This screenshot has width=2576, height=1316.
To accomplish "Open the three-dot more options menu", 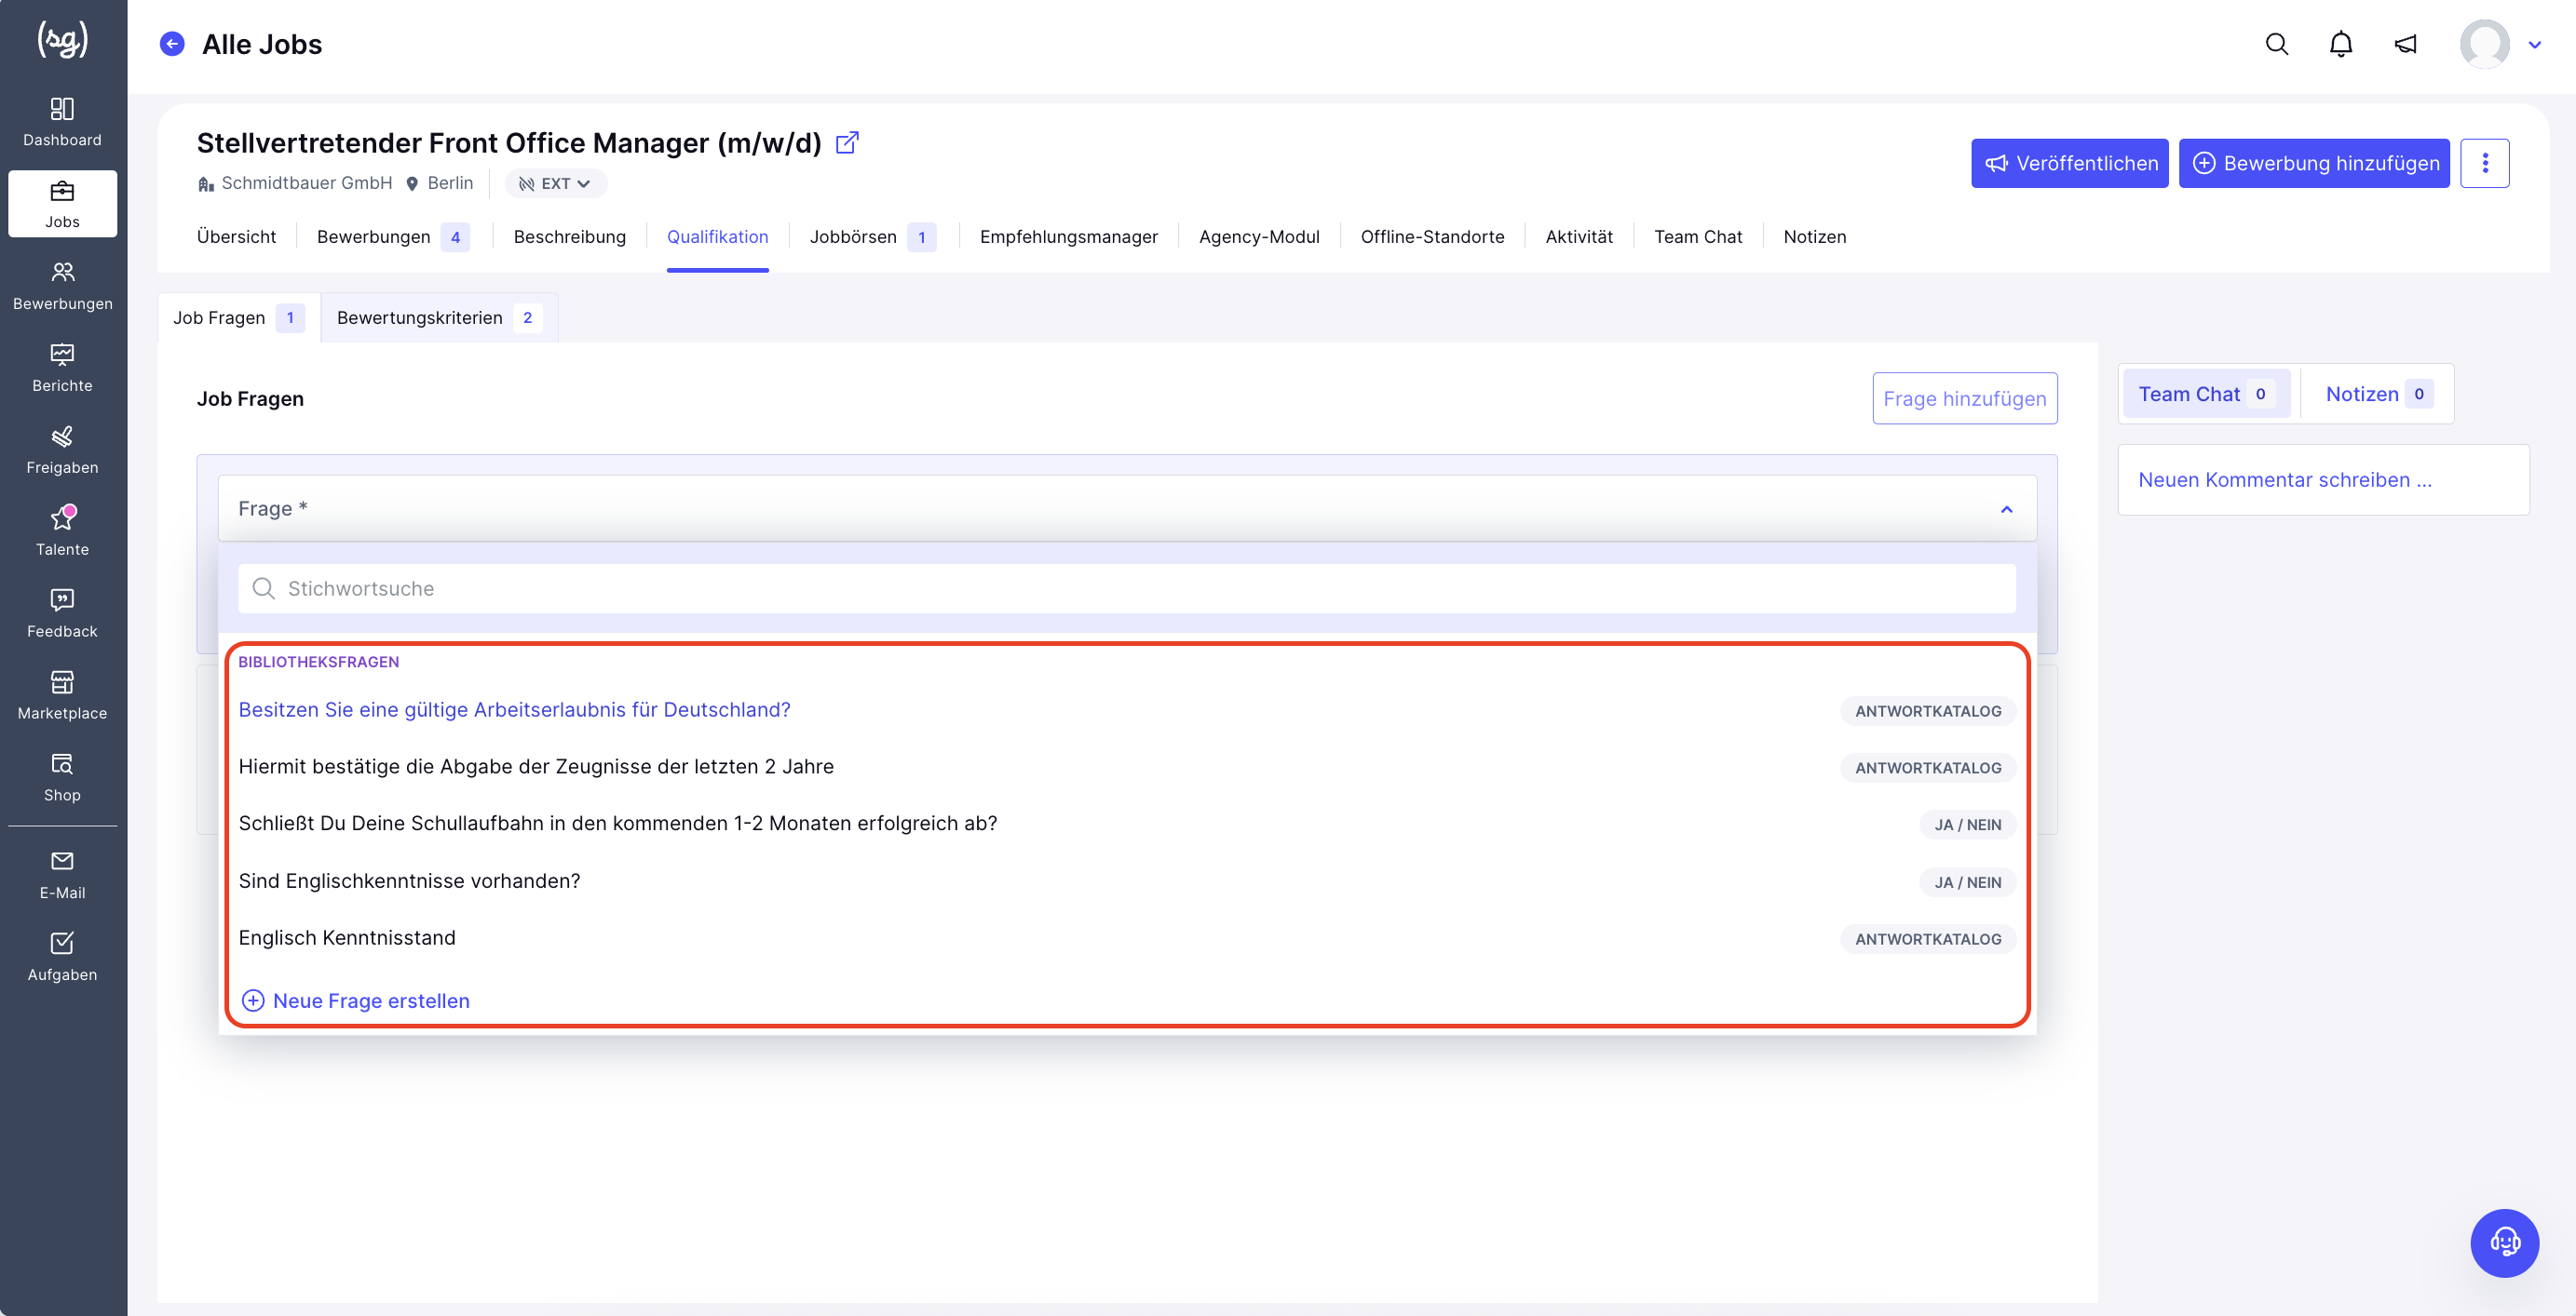I will 2484,163.
